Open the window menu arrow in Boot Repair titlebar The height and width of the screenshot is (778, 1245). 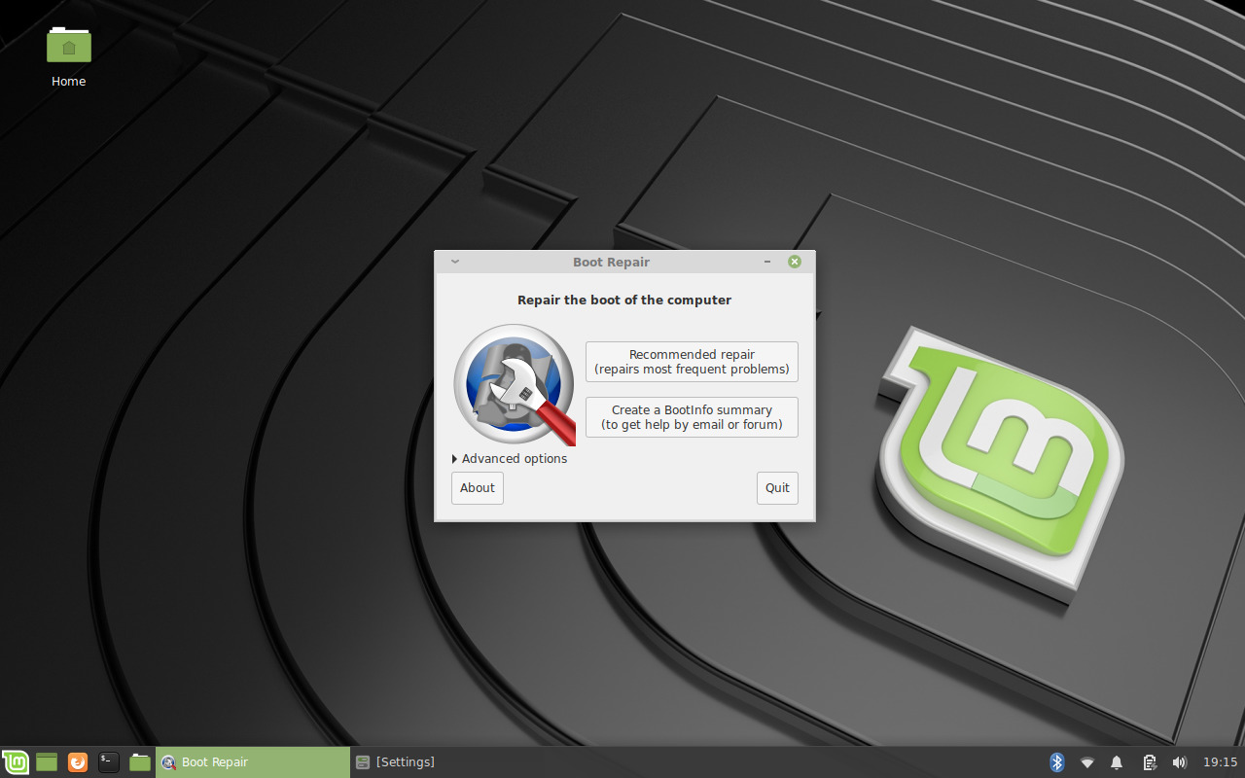(454, 262)
